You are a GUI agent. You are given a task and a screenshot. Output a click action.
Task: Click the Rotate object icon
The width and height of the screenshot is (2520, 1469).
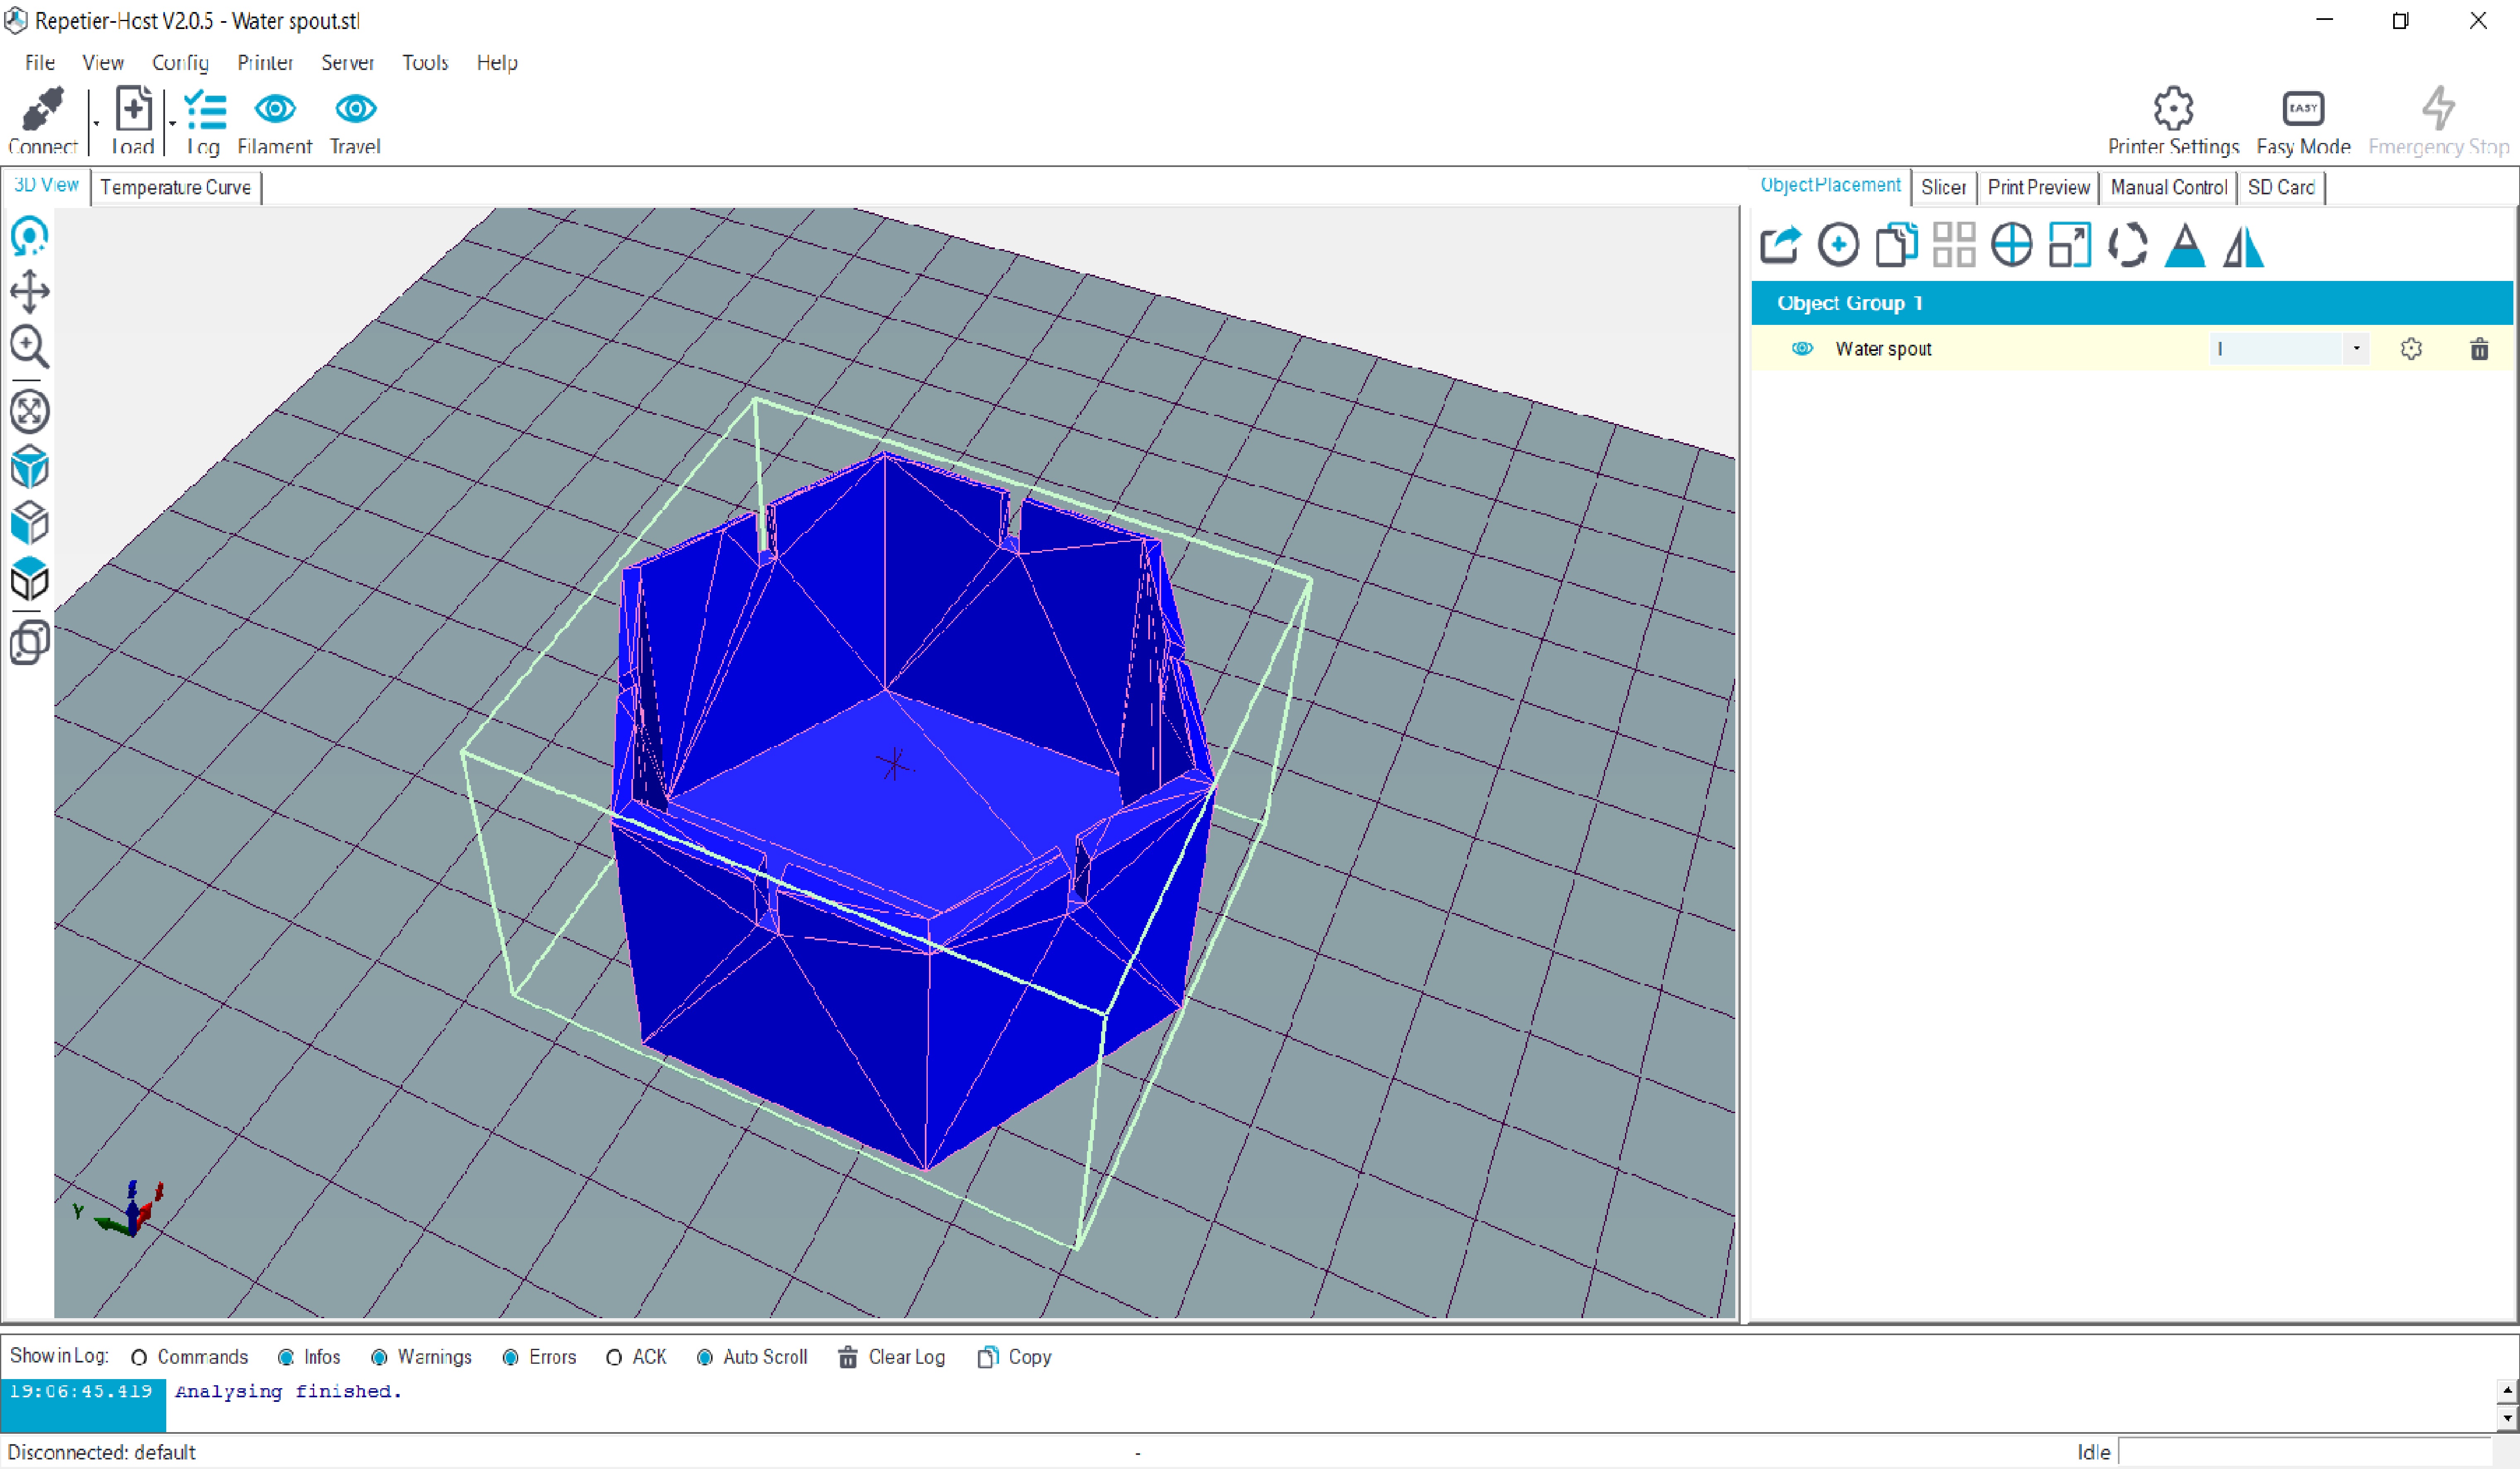[x=2127, y=246]
